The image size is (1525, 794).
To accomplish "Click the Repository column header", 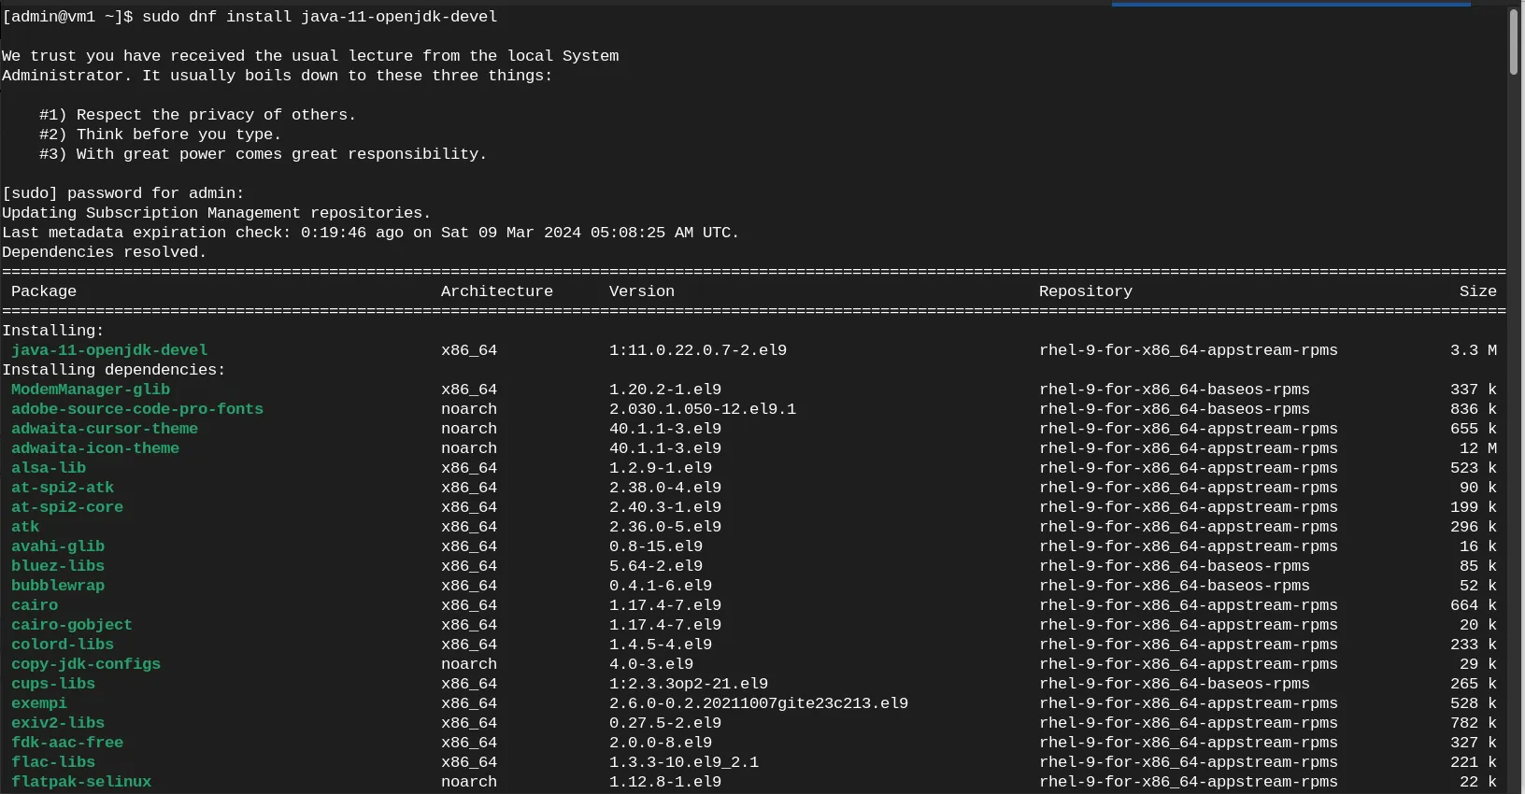I will [x=1086, y=291].
